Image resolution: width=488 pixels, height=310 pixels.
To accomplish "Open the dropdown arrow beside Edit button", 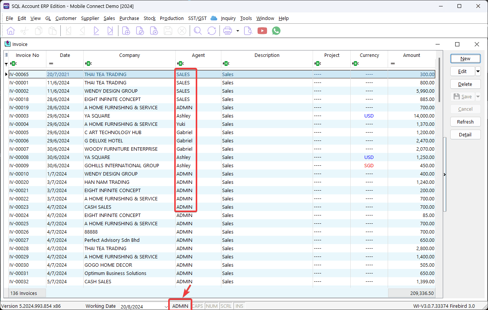I will pyautogui.click(x=478, y=71).
